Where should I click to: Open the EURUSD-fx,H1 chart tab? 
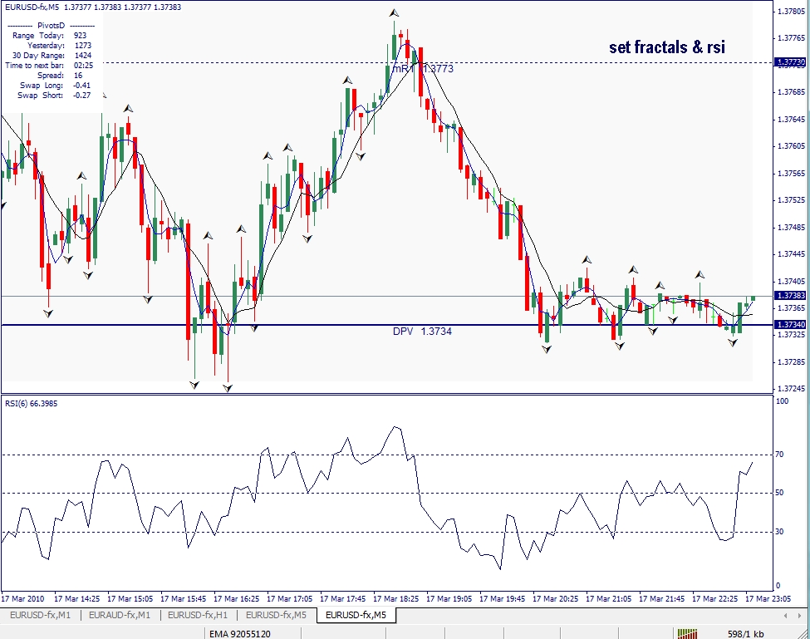pyautogui.click(x=198, y=615)
